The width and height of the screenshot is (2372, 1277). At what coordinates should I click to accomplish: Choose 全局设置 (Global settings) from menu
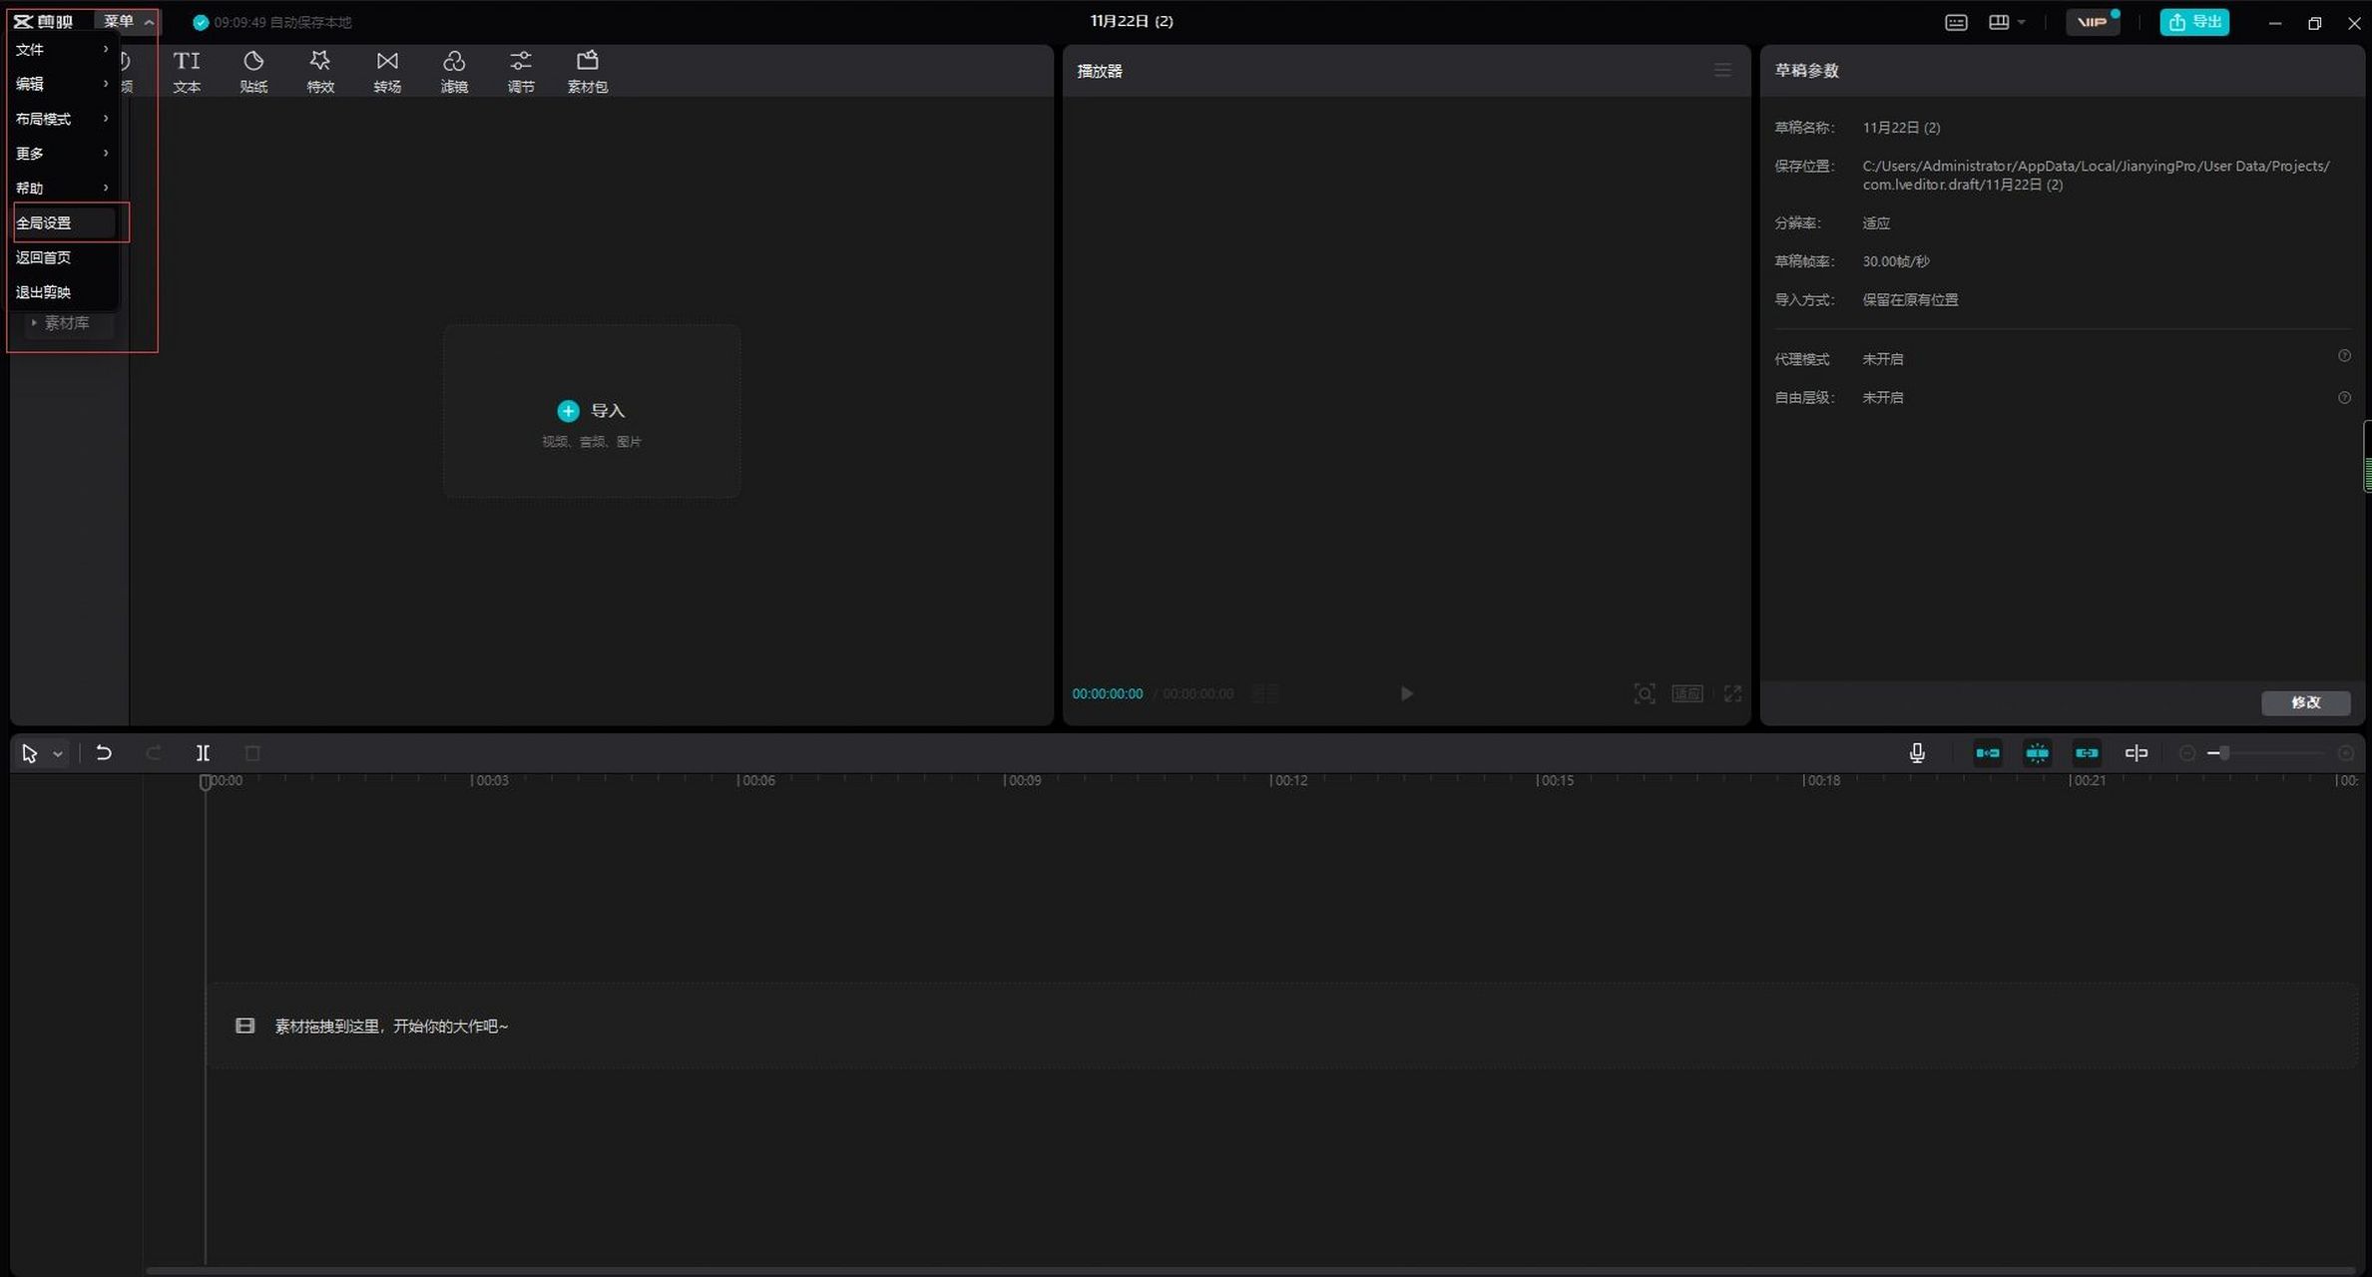(63, 222)
